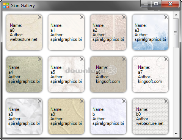Minimize the Skin Gallery window
Screen dimensions: 182x140
146,4
